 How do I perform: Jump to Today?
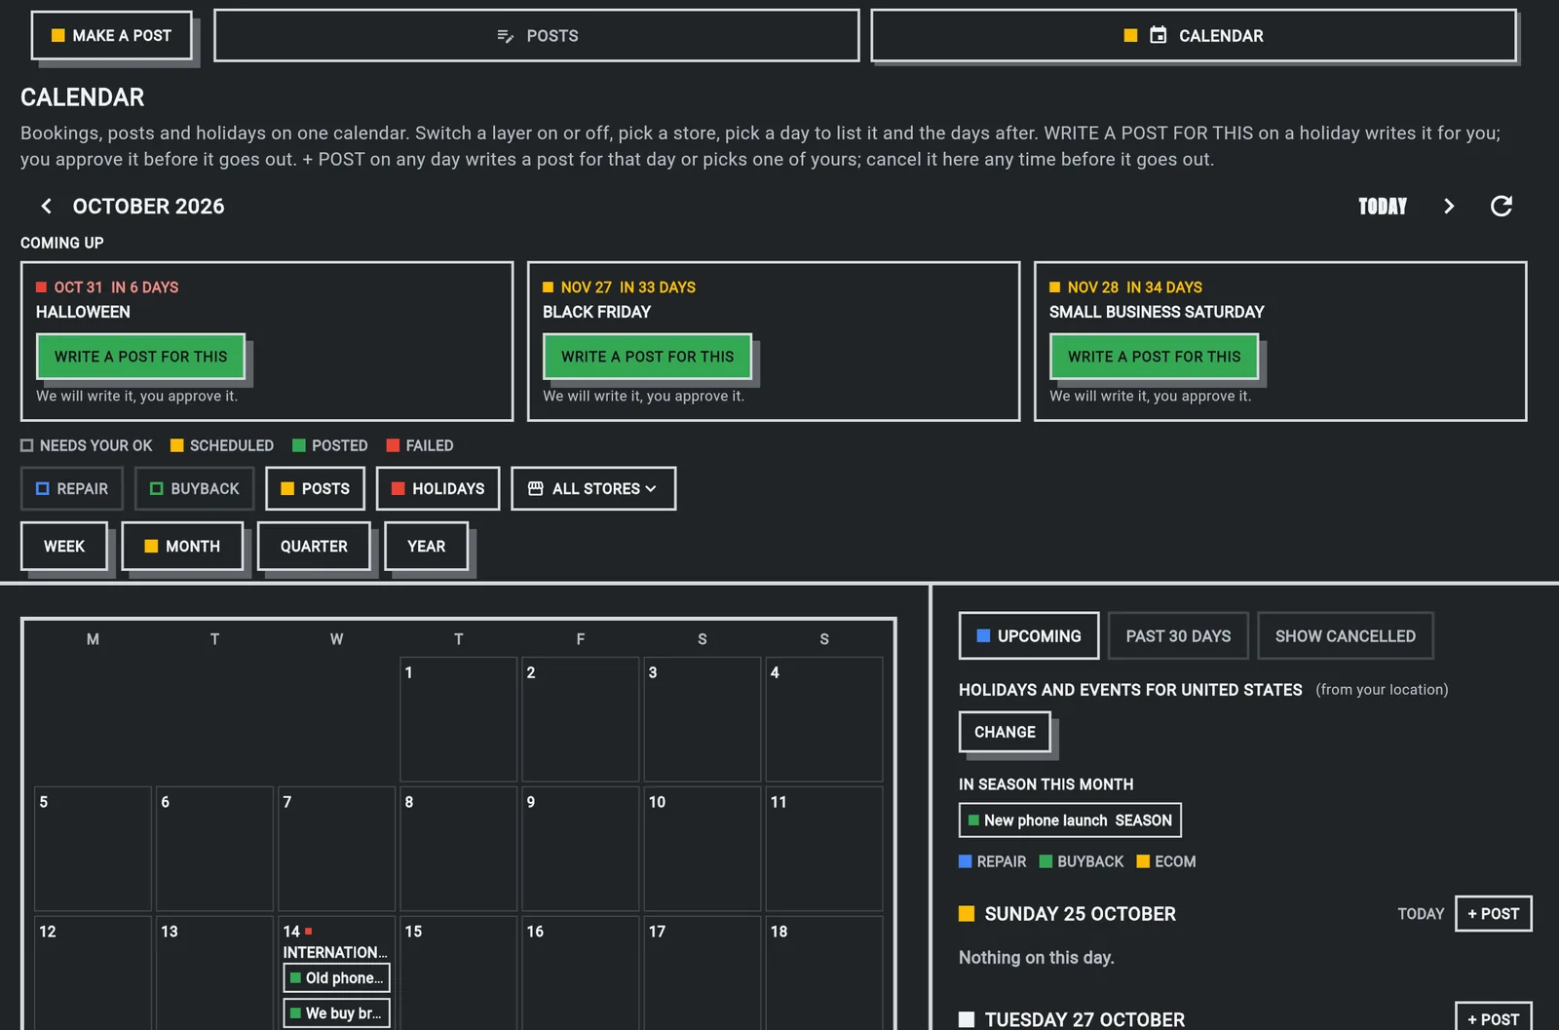(1383, 207)
